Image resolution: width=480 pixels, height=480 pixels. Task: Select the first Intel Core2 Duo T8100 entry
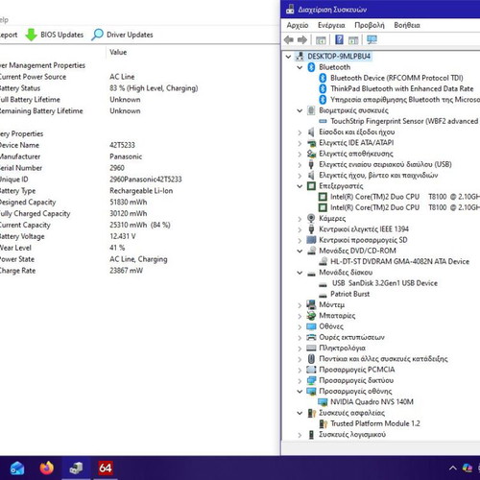click(405, 197)
